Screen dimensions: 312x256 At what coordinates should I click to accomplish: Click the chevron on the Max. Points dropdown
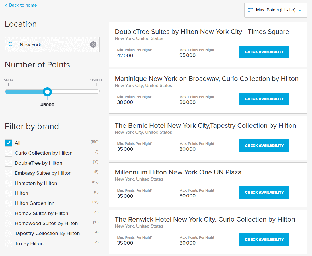[x=300, y=10]
